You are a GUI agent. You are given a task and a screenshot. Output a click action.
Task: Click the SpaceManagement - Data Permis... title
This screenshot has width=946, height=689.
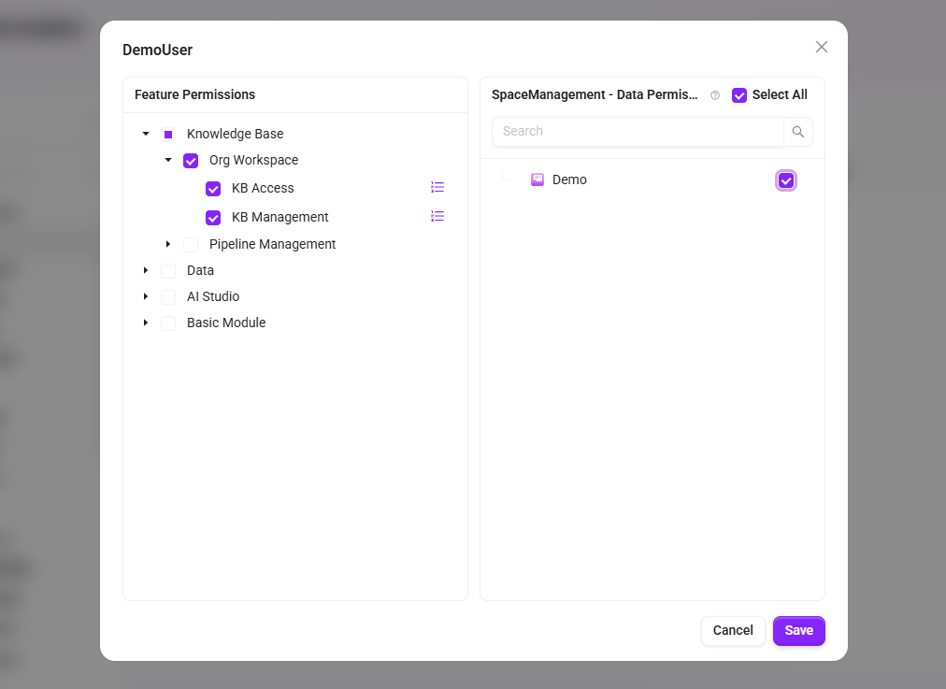[595, 94]
